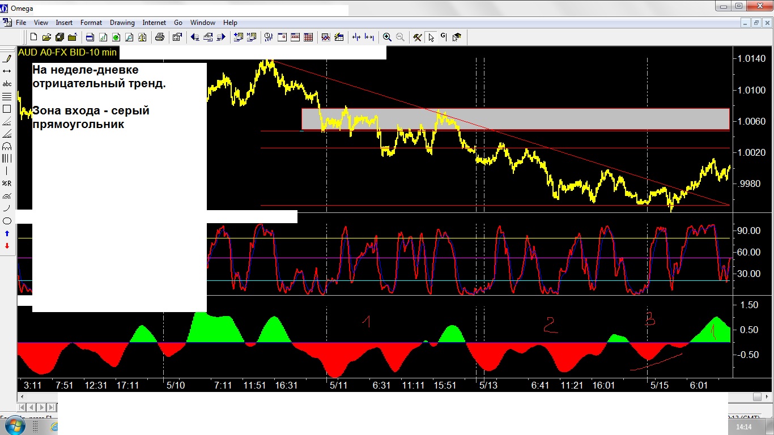Viewport: 774px width, 435px height.
Task: Click the green globe chart icon
Action: 116,37
